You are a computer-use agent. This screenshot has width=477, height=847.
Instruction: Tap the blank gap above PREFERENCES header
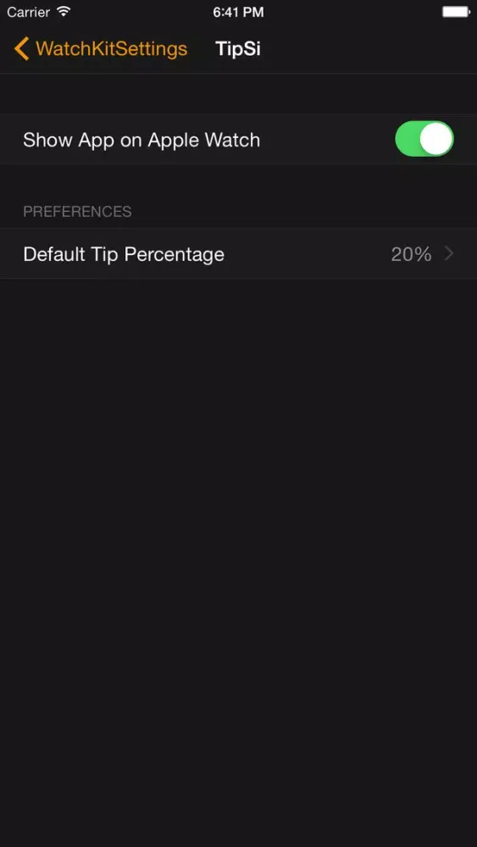(238, 183)
